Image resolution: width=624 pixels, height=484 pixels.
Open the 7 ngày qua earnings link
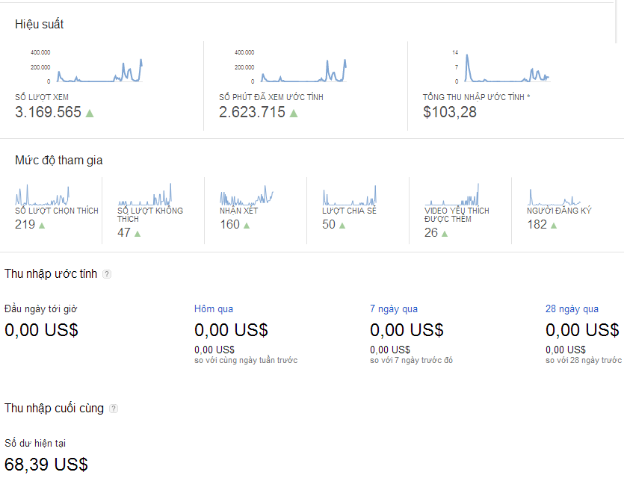pos(394,309)
